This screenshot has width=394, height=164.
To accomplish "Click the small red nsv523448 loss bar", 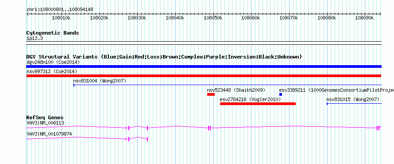I will pos(211,94).
